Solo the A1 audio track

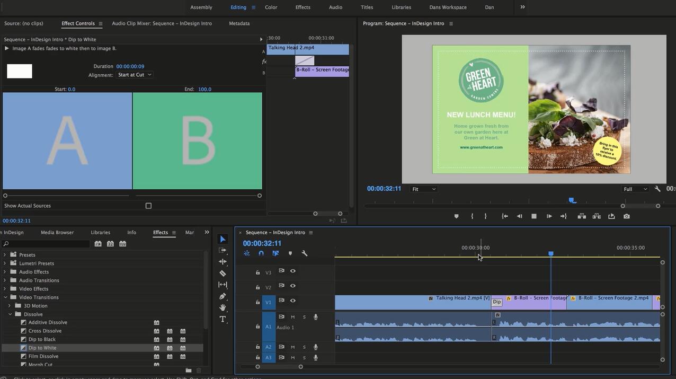click(x=304, y=317)
